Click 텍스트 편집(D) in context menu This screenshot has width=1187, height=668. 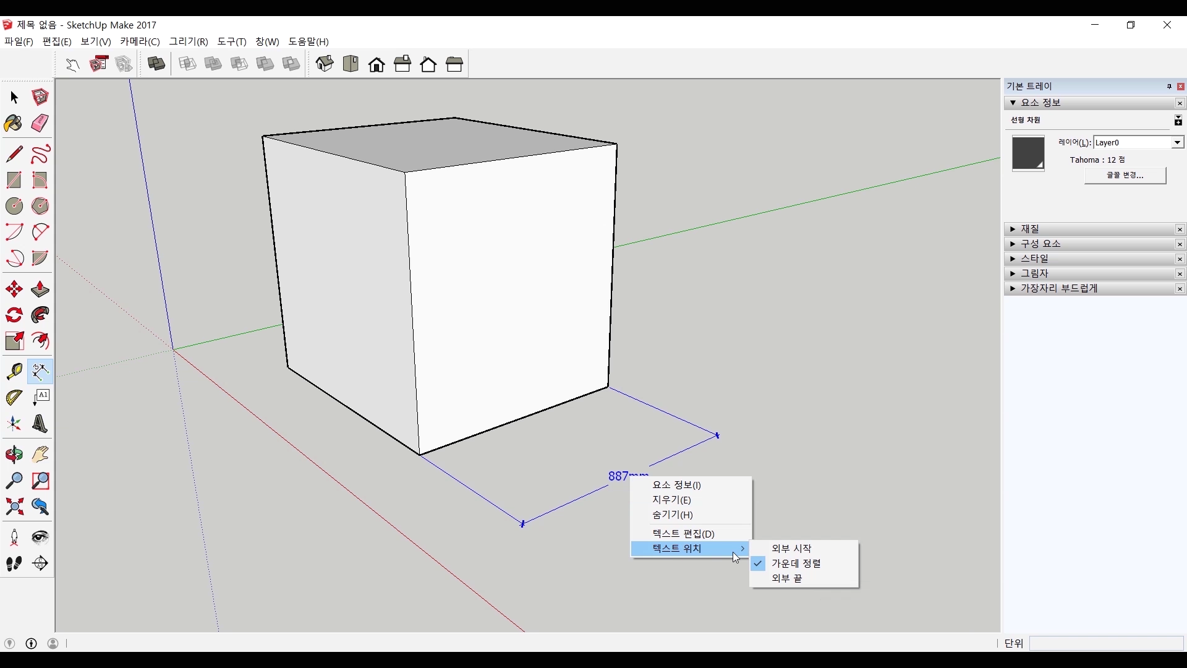click(x=683, y=534)
